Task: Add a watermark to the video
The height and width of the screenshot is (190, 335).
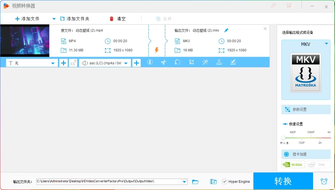Action: [219, 62]
